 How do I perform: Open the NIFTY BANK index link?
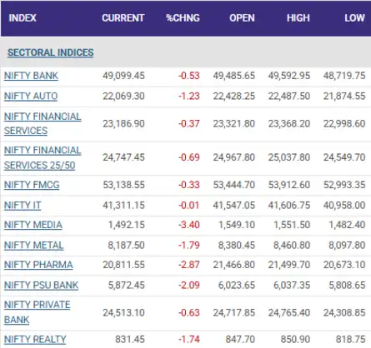coord(31,76)
